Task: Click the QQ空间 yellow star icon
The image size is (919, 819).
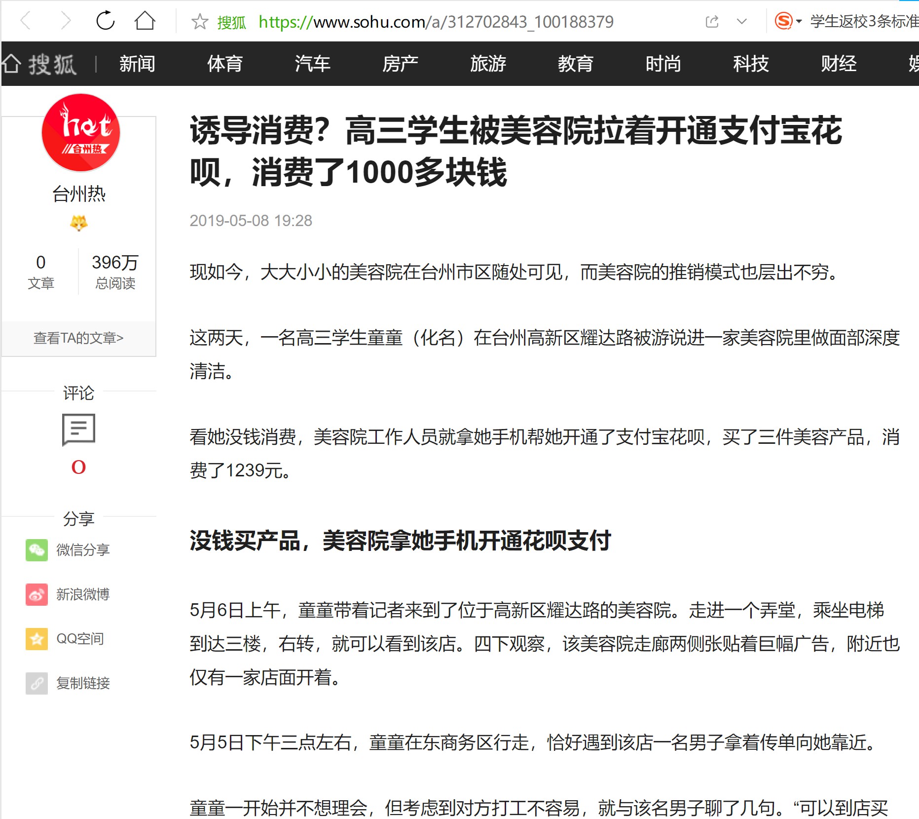Action: click(x=37, y=639)
